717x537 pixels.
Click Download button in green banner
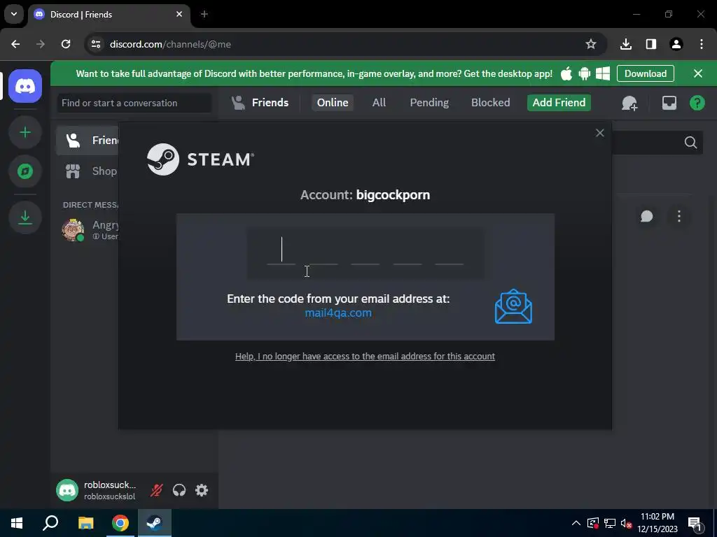click(x=645, y=73)
